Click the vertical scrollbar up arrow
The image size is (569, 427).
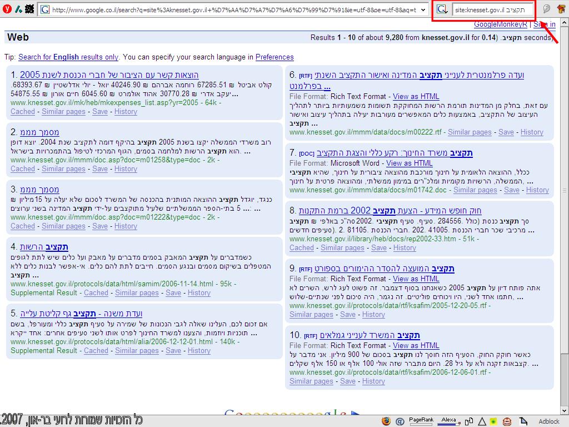pos(565,22)
